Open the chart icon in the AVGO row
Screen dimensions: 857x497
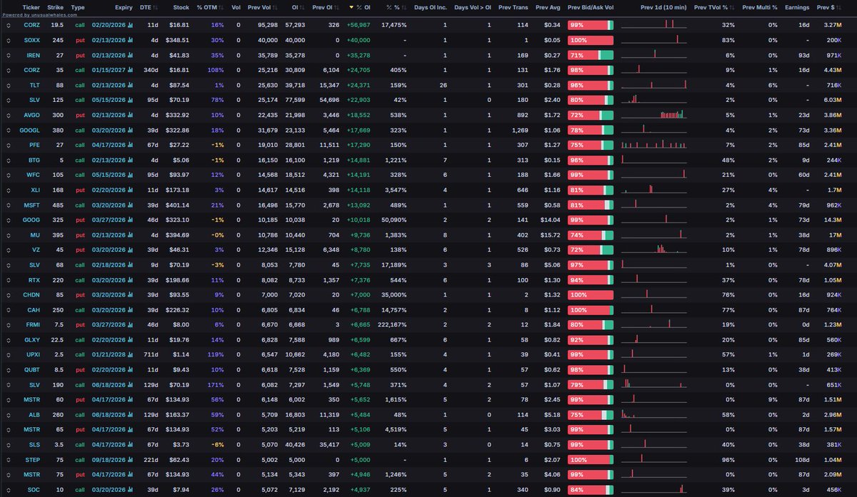tap(131, 115)
